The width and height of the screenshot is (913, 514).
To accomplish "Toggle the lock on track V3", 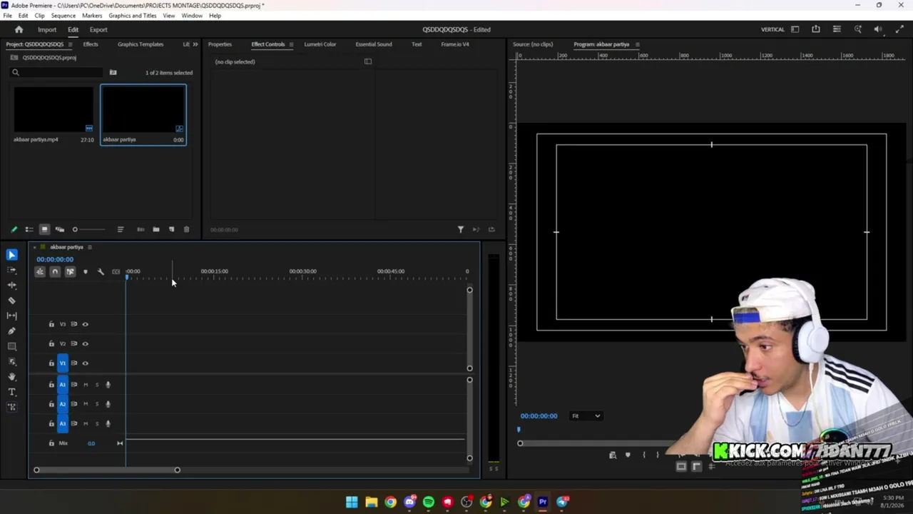I will pos(51,324).
